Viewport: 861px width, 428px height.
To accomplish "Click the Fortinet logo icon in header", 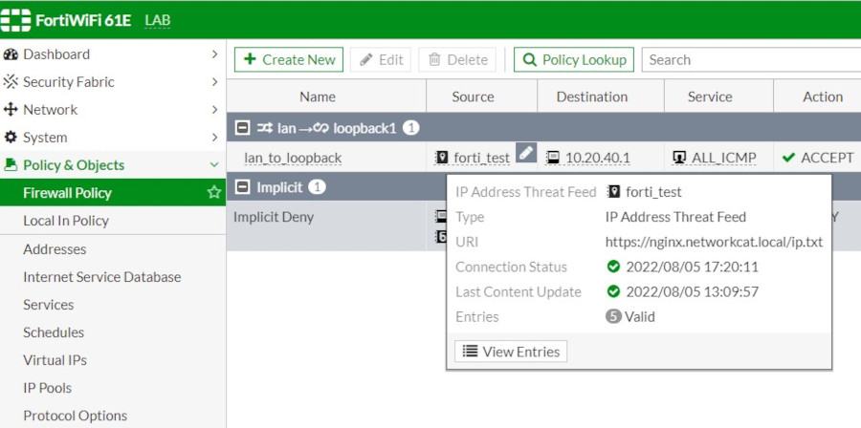I will [15, 20].
